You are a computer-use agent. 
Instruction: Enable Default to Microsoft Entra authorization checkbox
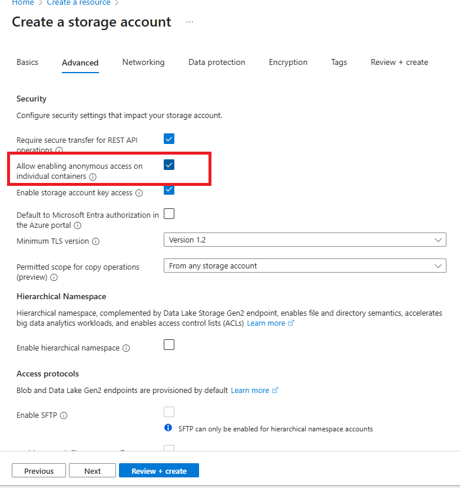pyautogui.click(x=169, y=214)
